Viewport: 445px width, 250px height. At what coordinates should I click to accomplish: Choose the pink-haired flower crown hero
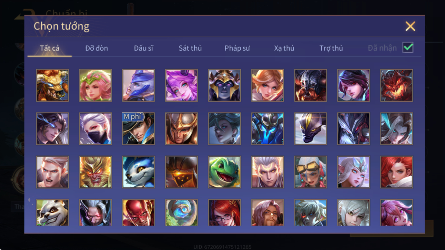[x=95, y=85]
